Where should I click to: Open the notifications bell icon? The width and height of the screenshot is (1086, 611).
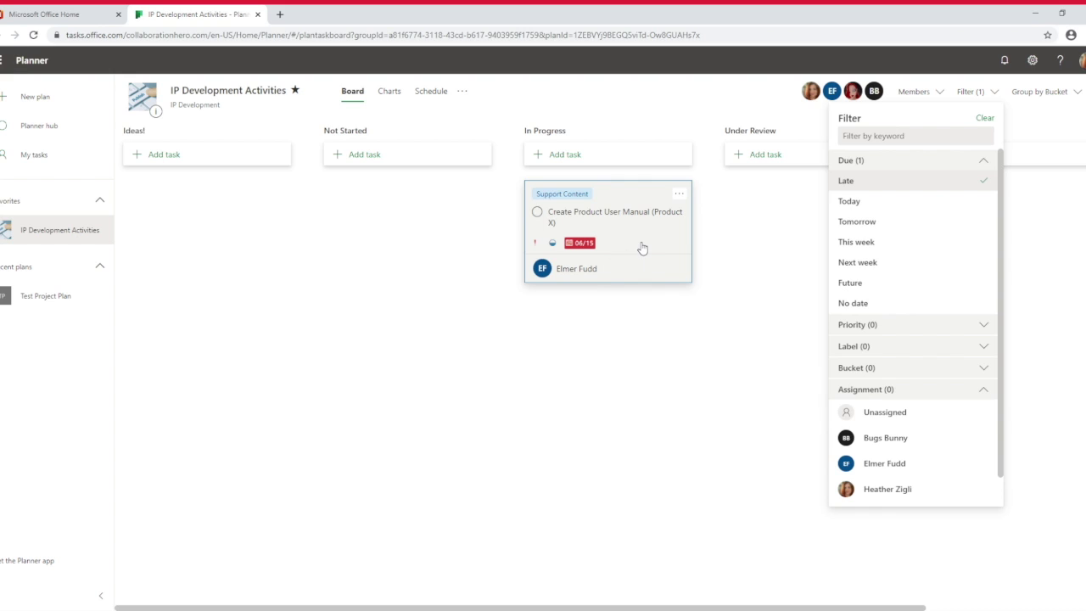tap(1005, 60)
